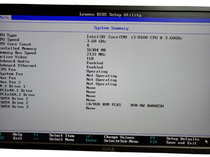
Task: Select the Onboard Ethernet label
Action: [18, 66]
